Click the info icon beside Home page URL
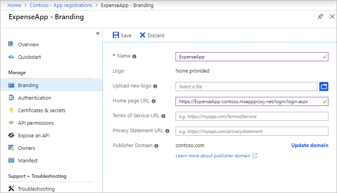Screen dimensions: 337x193 tap(154, 101)
